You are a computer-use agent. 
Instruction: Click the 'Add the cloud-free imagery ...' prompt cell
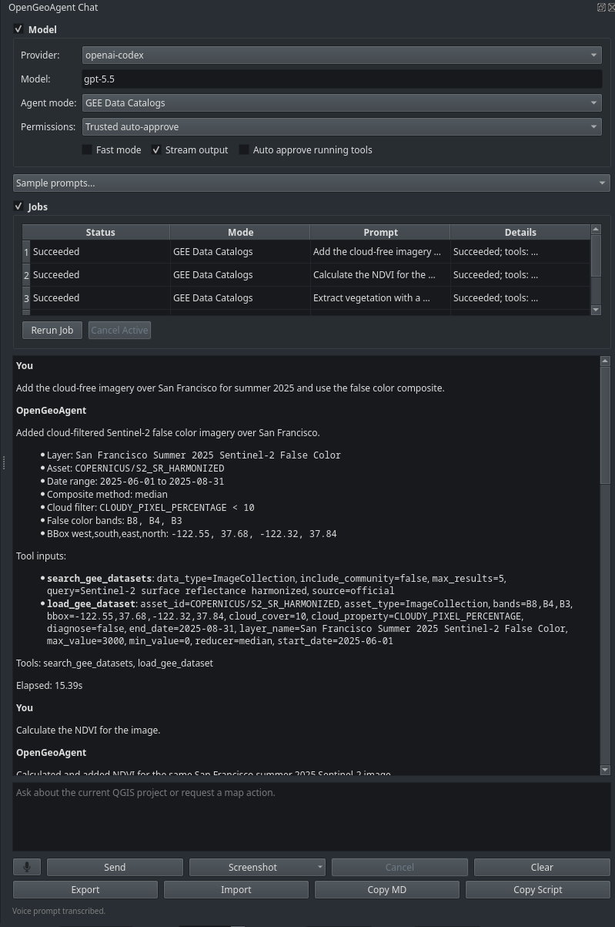point(380,252)
